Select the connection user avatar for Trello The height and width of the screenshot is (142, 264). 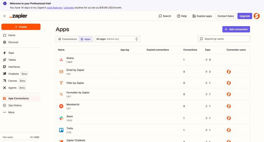(229, 130)
